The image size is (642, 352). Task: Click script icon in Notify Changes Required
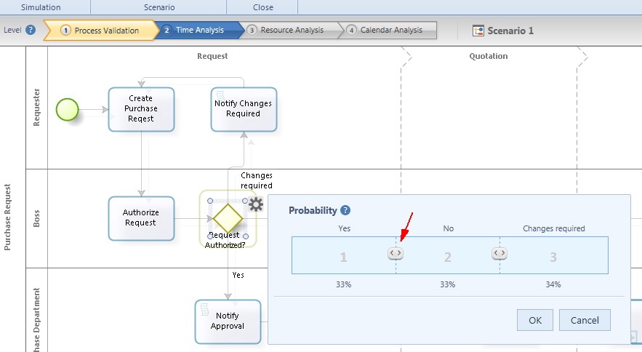point(220,95)
